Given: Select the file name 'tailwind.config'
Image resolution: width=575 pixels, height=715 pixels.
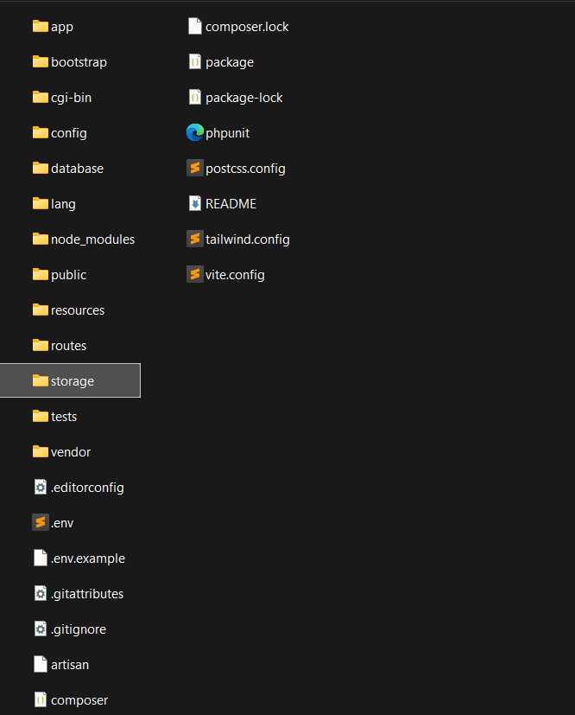Looking at the screenshot, I should 247,239.
